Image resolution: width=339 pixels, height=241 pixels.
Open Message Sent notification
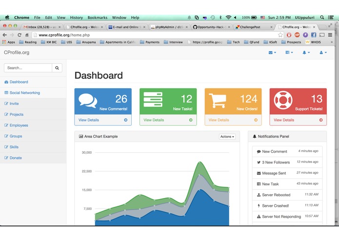287,173
